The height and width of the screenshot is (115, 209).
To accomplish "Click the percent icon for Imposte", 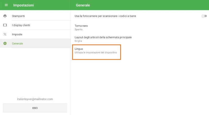I will (x=5, y=34).
